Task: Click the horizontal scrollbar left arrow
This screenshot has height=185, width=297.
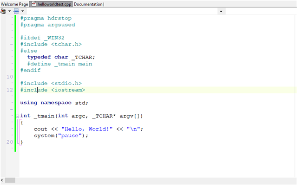Action: click(2, 180)
